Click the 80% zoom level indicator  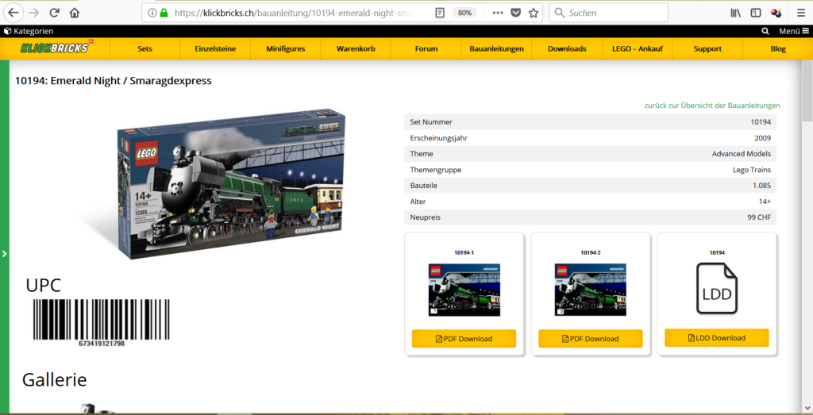[464, 13]
